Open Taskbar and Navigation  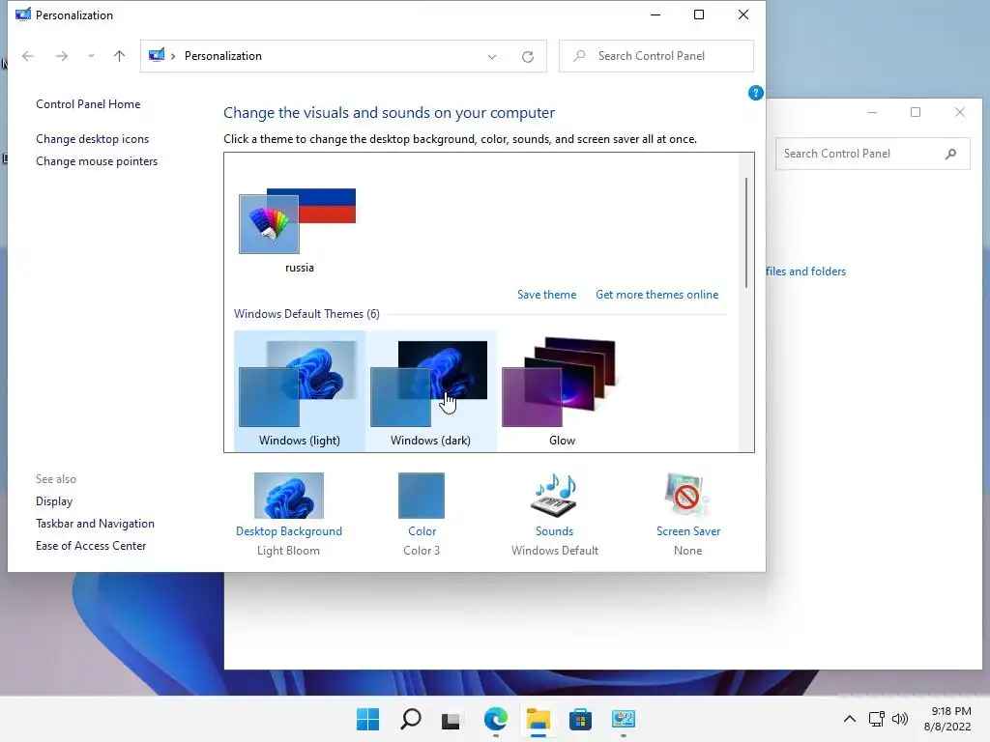[96, 524]
